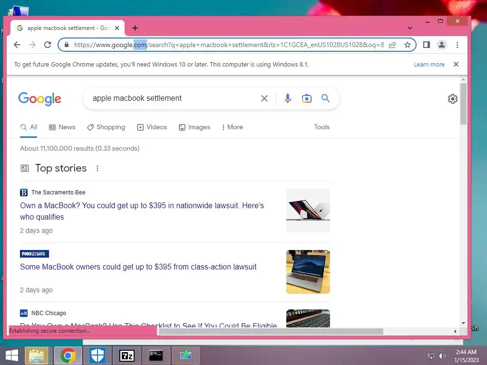Switch to the News tab
The width and height of the screenshot is (487, 365).
click(62, 127)
